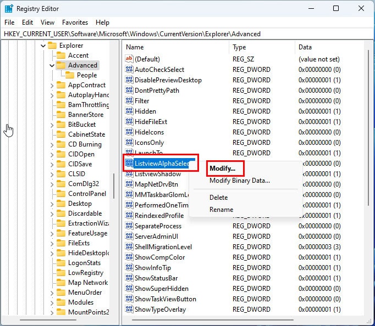
Task: Expand the AutoplayHandlers tree node
Action: 52,95
